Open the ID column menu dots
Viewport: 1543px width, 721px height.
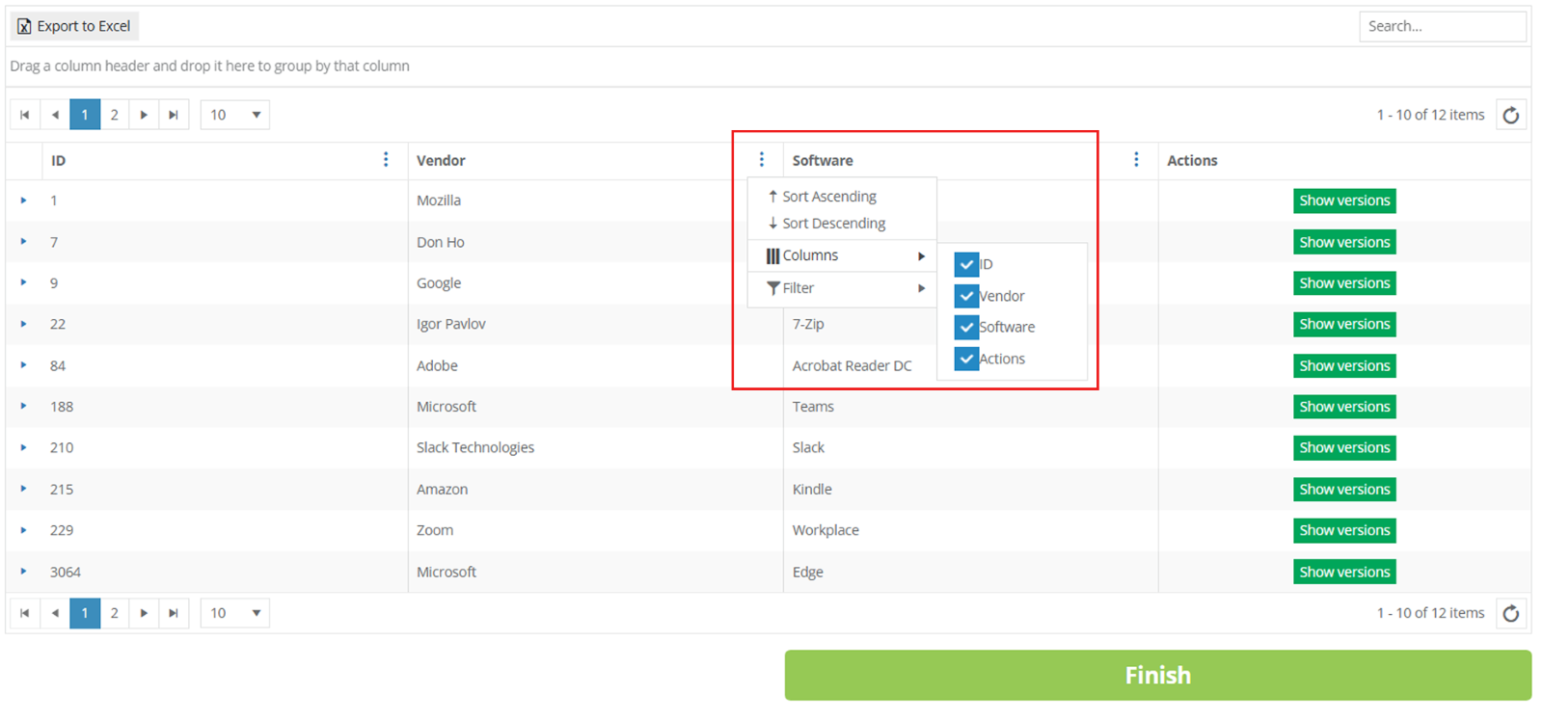[386, 160]
